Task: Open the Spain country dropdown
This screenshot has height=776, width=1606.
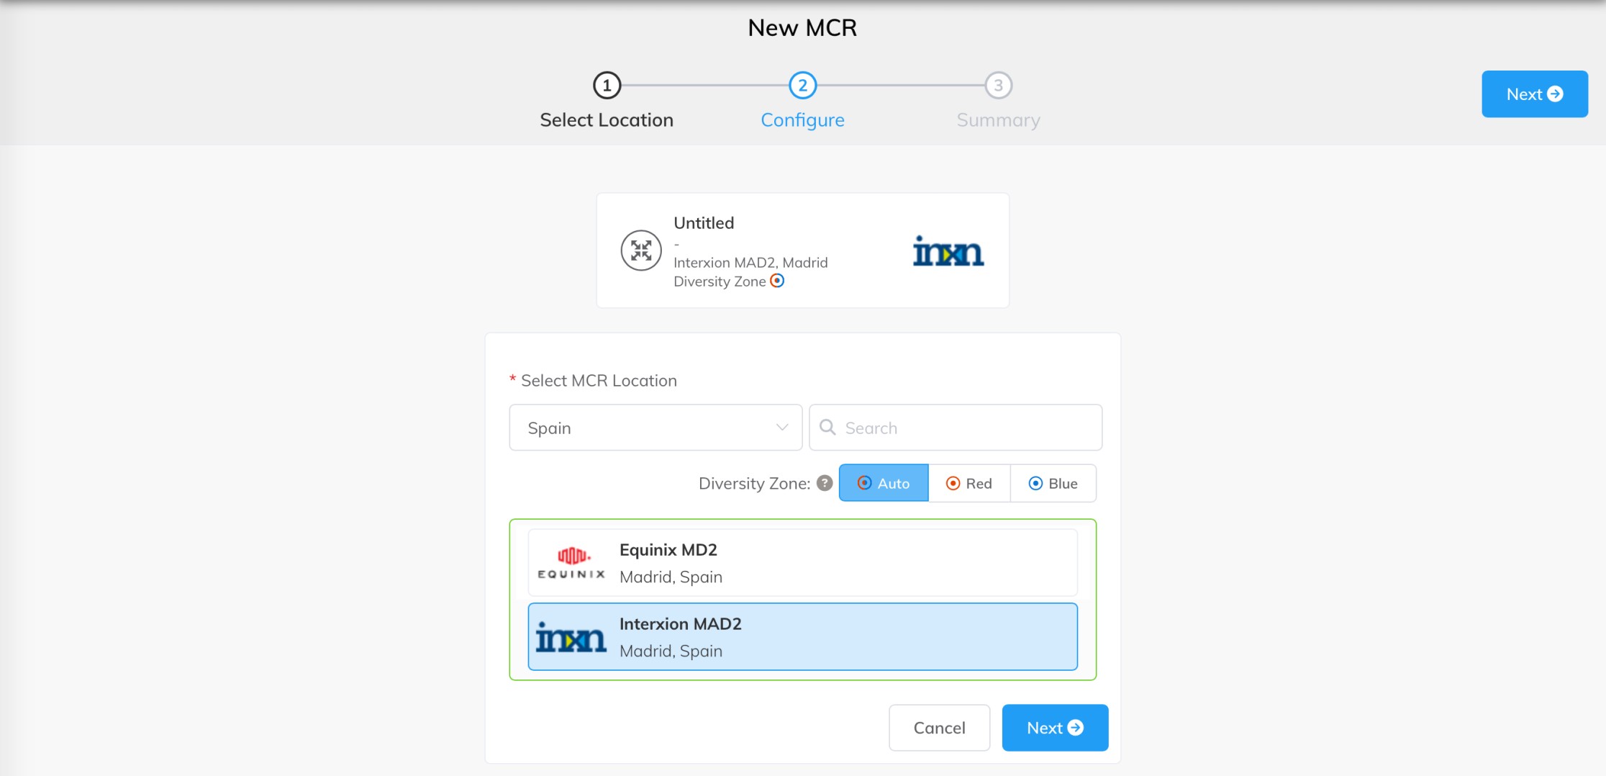Action: click(x=655, y=428)
